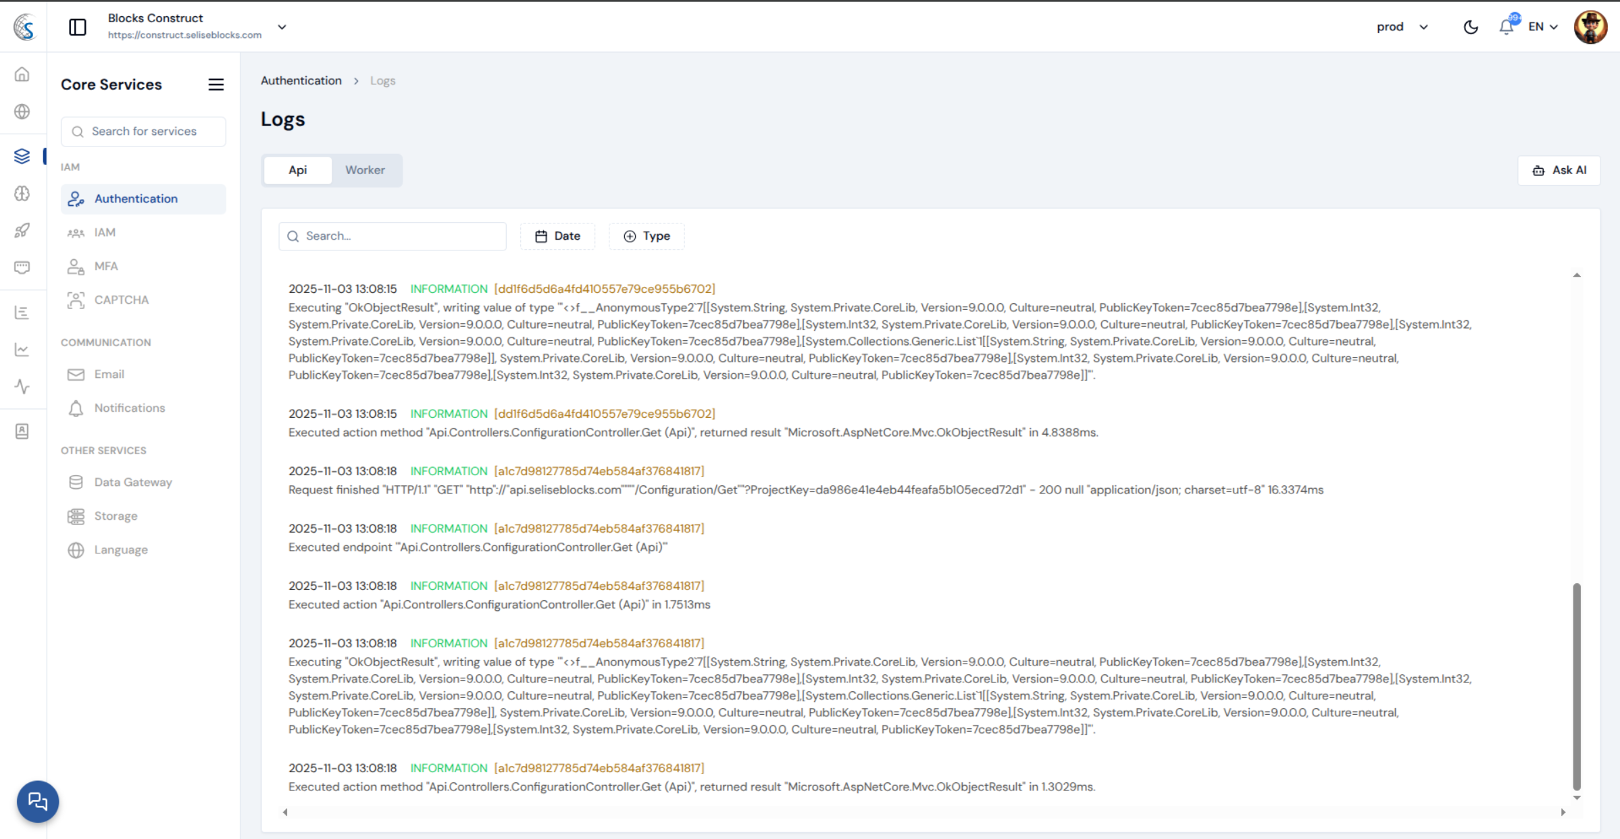This screenshot has width=1620, height=839.
Task: Switch to dark mode moon icon
Action: click(x=1470, y=27)
